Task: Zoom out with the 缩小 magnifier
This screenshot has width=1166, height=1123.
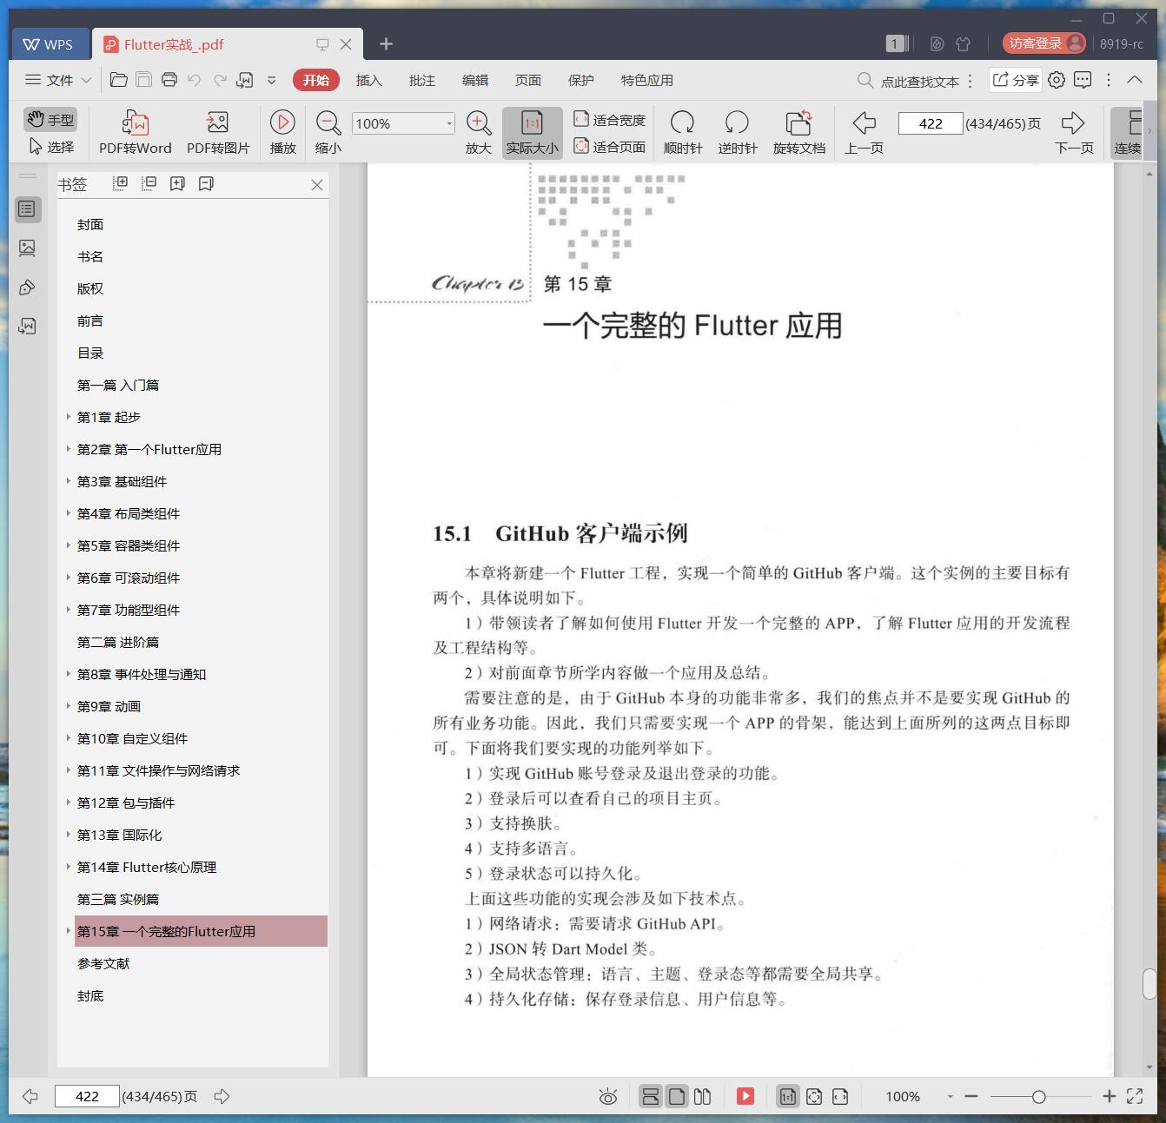Action: click(328, 122)
